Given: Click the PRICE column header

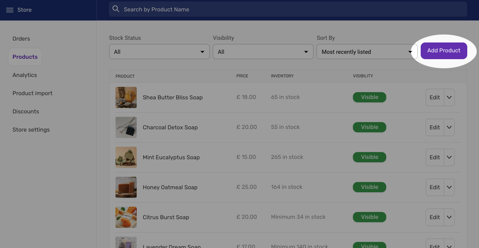Looking at the screenshot, I should 242,76.
